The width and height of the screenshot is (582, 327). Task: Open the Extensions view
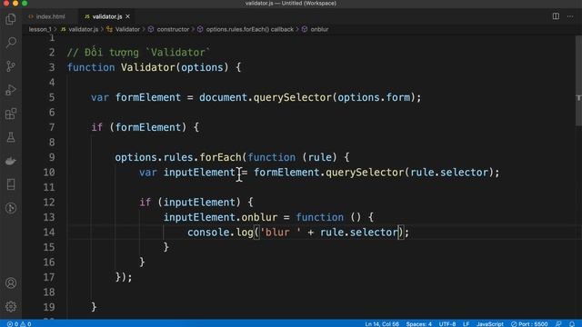pos(11,114)
